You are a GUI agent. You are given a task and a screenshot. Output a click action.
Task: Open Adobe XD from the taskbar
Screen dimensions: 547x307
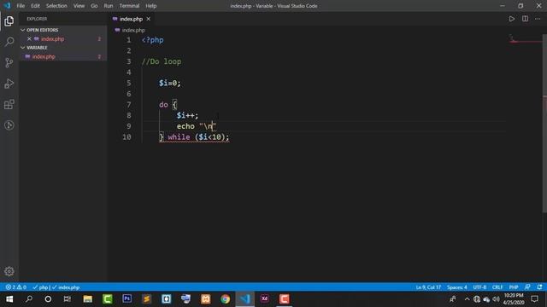point(264,299)
